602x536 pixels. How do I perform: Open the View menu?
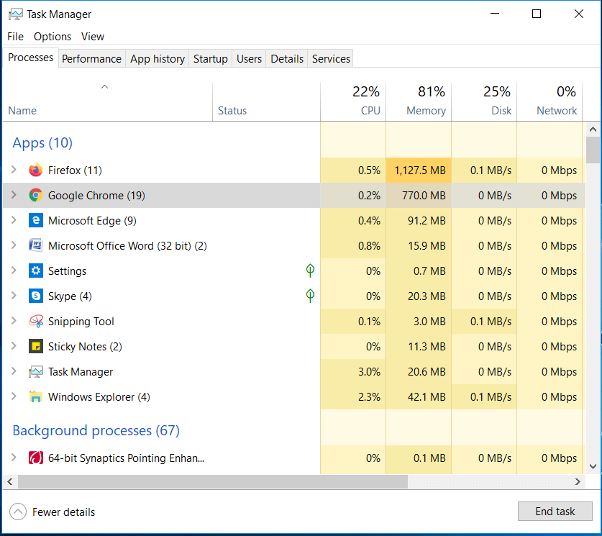click(93, 36)
